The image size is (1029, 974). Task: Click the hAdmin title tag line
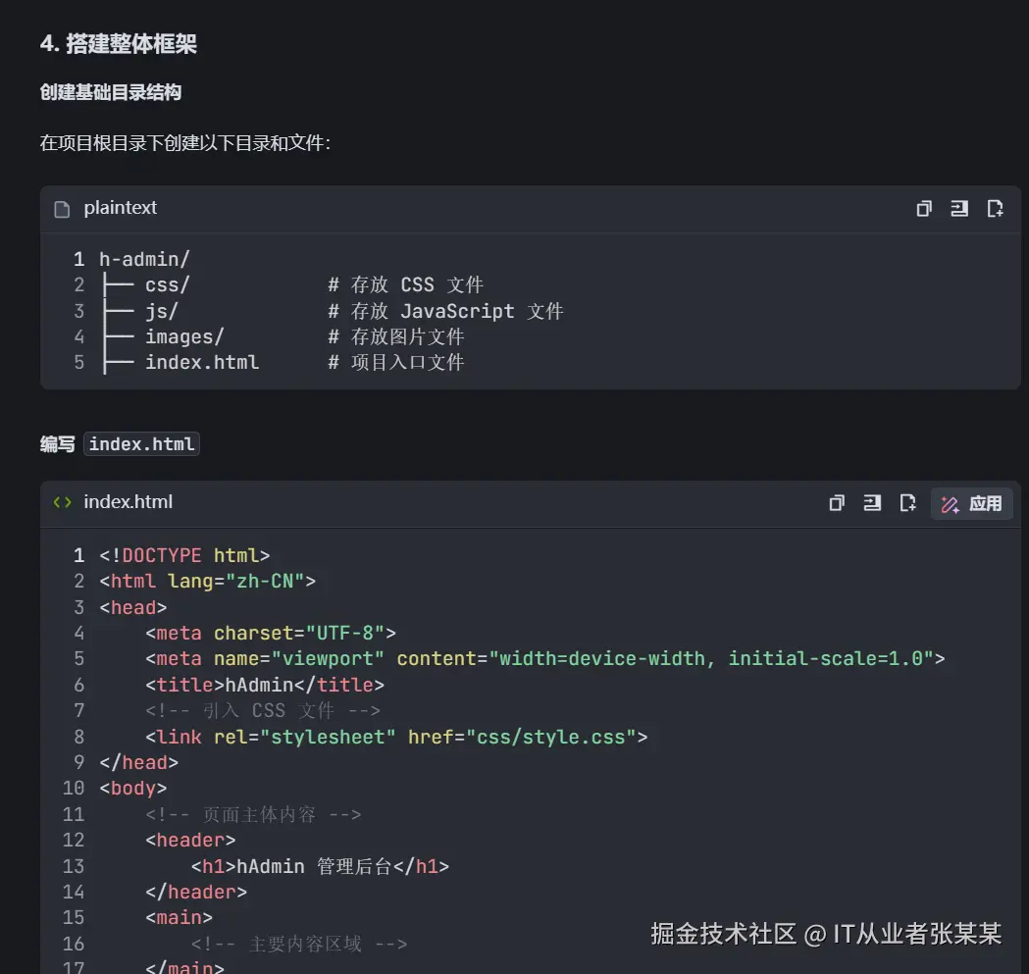click(265, 685)
